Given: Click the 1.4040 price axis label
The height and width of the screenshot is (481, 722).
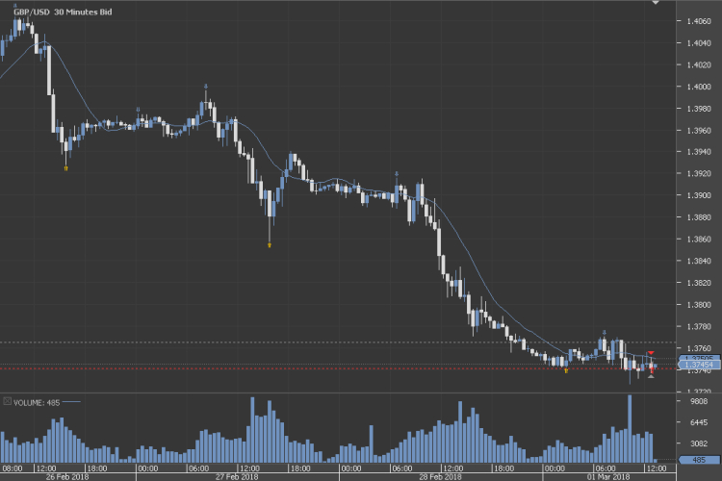Looking at the screenshot, I should click(x=699, y=43).
